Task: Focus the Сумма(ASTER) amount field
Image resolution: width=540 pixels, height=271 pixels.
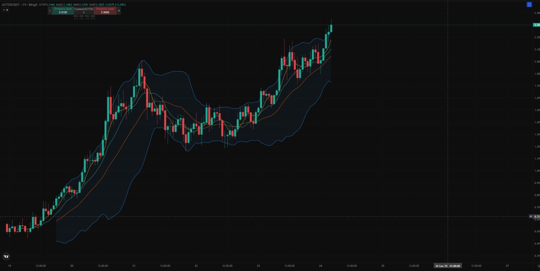Action: point(84,12)
